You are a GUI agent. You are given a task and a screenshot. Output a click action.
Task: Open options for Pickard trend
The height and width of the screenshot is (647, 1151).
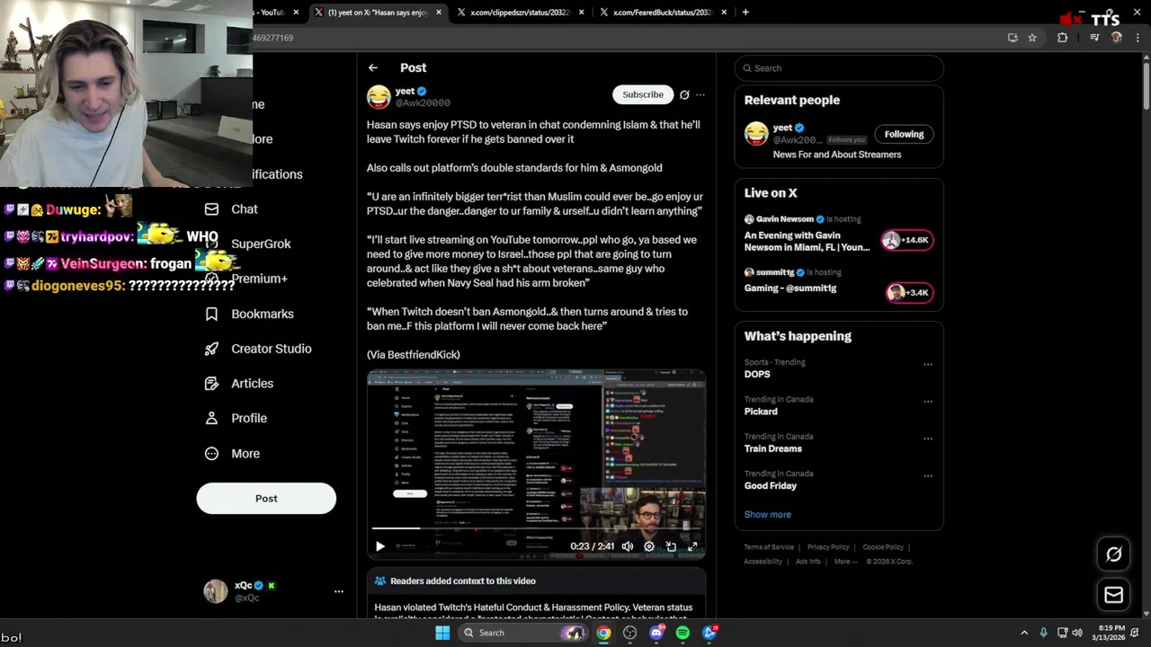pyautogui.click(x=928, y=402)
